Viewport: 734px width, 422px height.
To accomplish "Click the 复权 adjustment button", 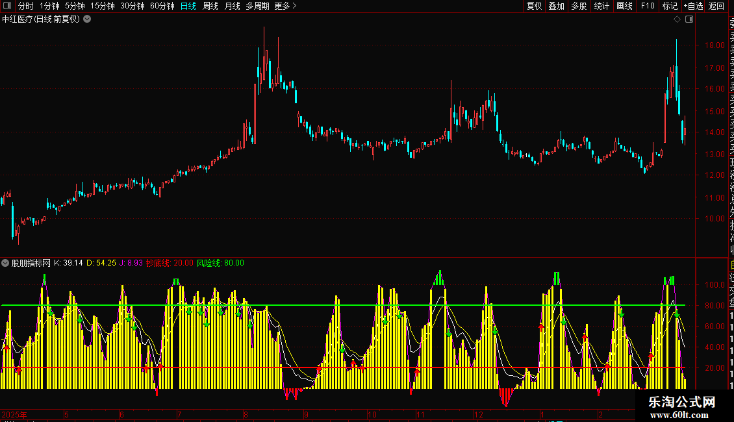I will (534, 6).
